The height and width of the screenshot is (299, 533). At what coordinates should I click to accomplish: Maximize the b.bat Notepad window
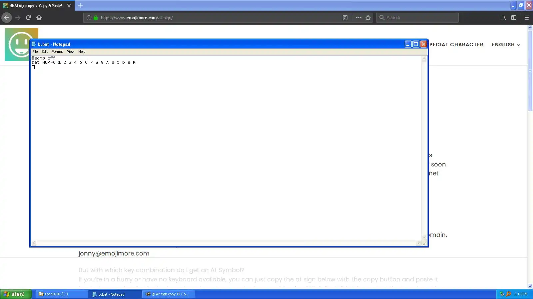coord(416,44)
